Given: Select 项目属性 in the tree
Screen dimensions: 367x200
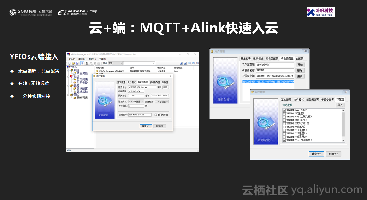Looking at the screenshot, I should click(82, 73).
